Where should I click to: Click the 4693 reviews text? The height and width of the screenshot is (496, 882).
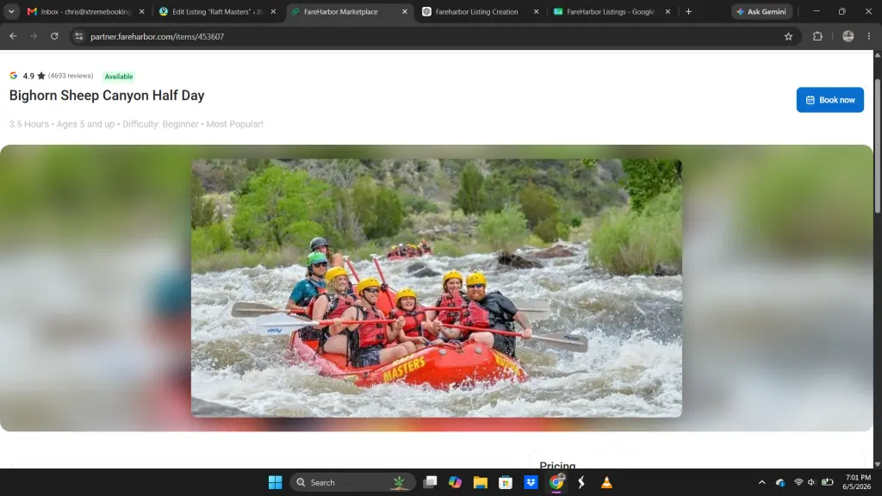coord(71,76)
